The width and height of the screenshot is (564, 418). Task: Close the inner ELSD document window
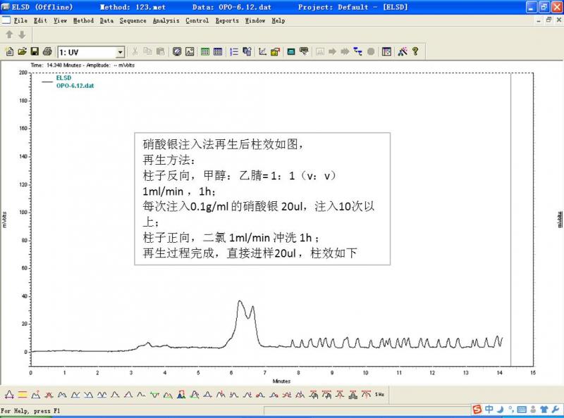click(558, 20)
